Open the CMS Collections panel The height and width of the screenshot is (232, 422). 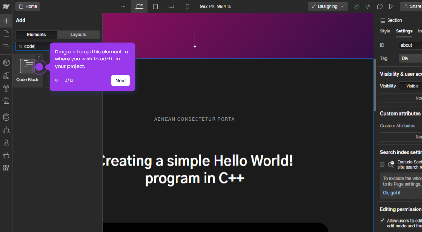tap(6, 117)
